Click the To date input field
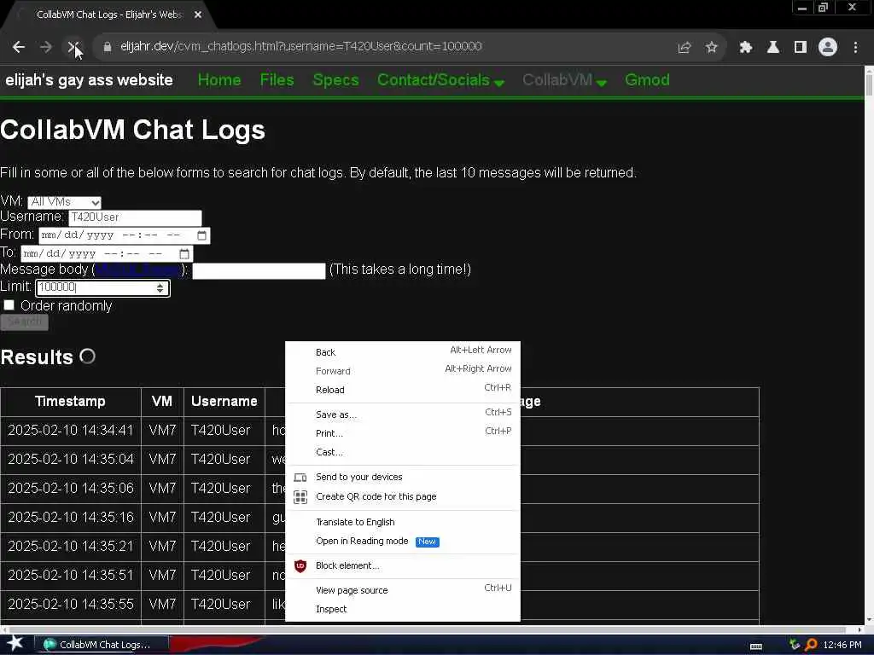Image resolution: width=874 pixels, height=655 pixels. [107, 254]
